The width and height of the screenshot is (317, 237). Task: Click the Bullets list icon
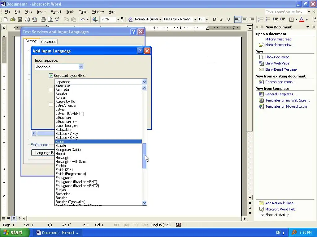pos(268,19)
